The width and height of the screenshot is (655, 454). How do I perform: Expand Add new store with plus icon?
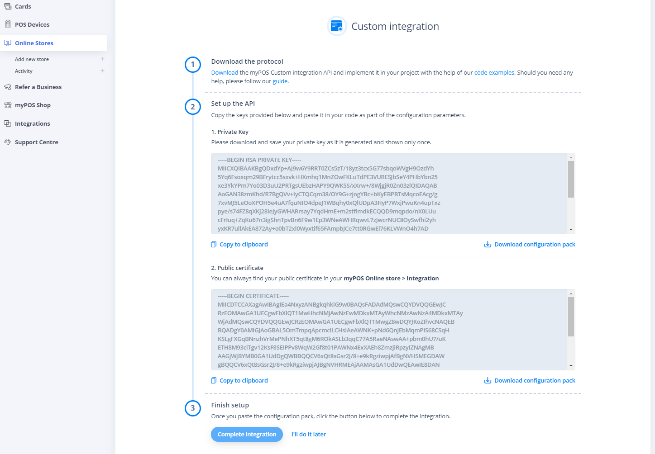pyautogui.click(x=102, y=59)
